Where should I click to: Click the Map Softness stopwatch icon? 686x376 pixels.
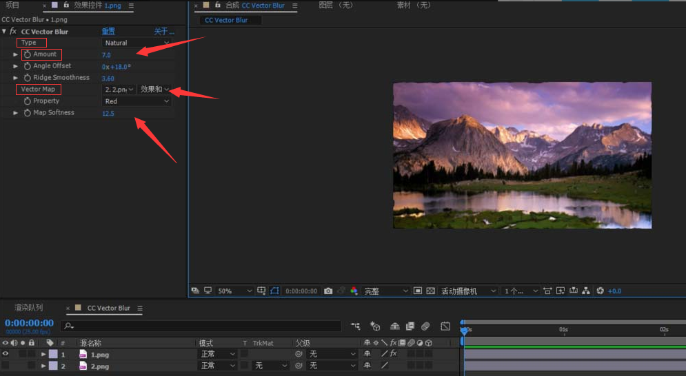[x=28, y=113]
